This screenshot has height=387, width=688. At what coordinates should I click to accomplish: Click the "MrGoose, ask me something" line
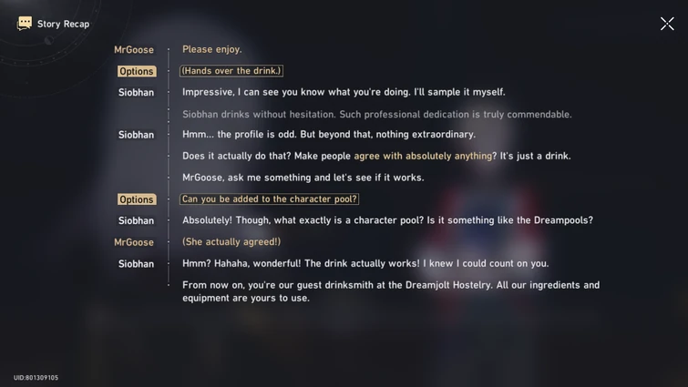click(x=303, y=178)
